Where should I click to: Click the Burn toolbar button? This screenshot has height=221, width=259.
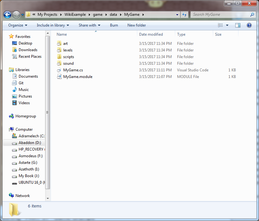click(x=114, y=25)
